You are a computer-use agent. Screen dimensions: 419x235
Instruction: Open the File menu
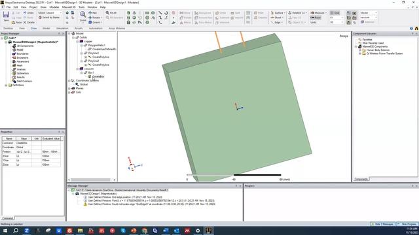9,7
